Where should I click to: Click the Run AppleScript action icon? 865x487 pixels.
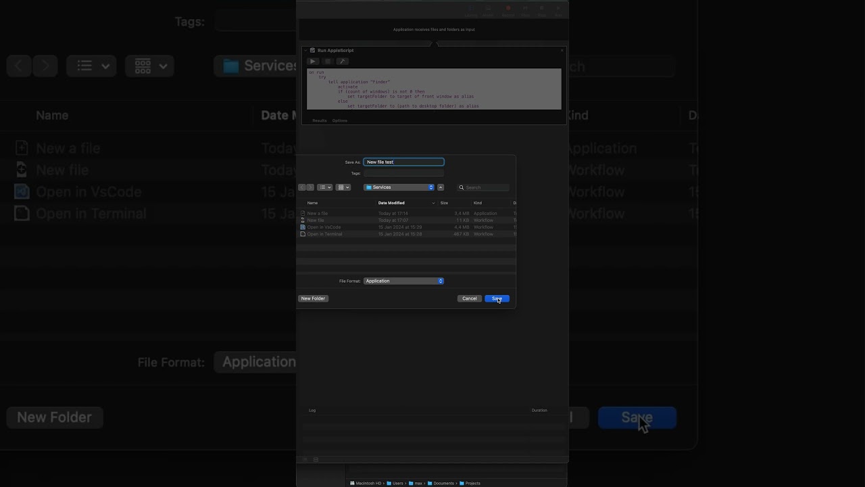[312, 50]
